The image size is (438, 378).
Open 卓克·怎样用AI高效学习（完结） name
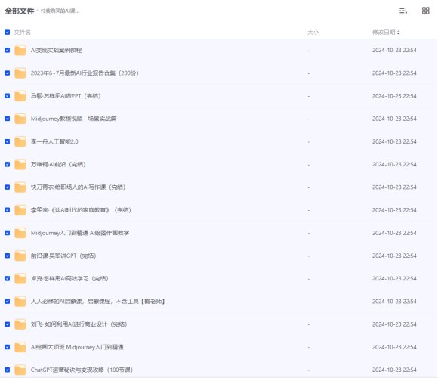coord(69,279)
